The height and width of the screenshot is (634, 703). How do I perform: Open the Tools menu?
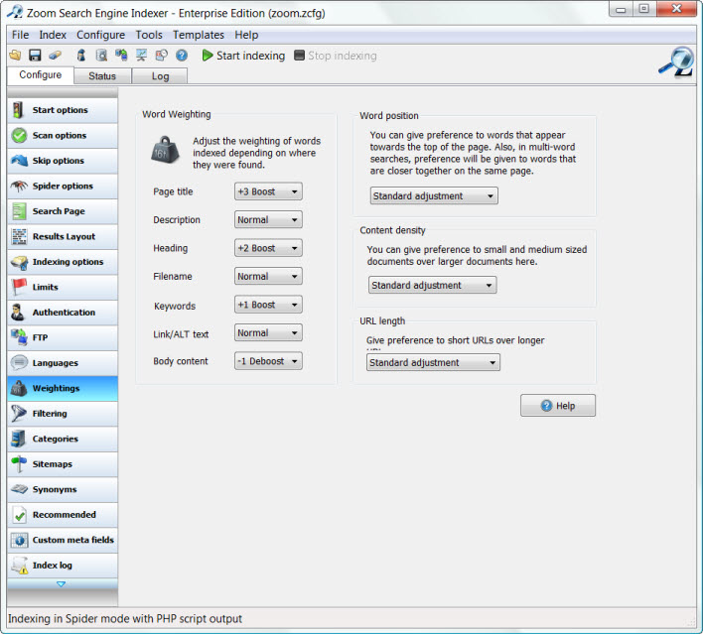149,35
